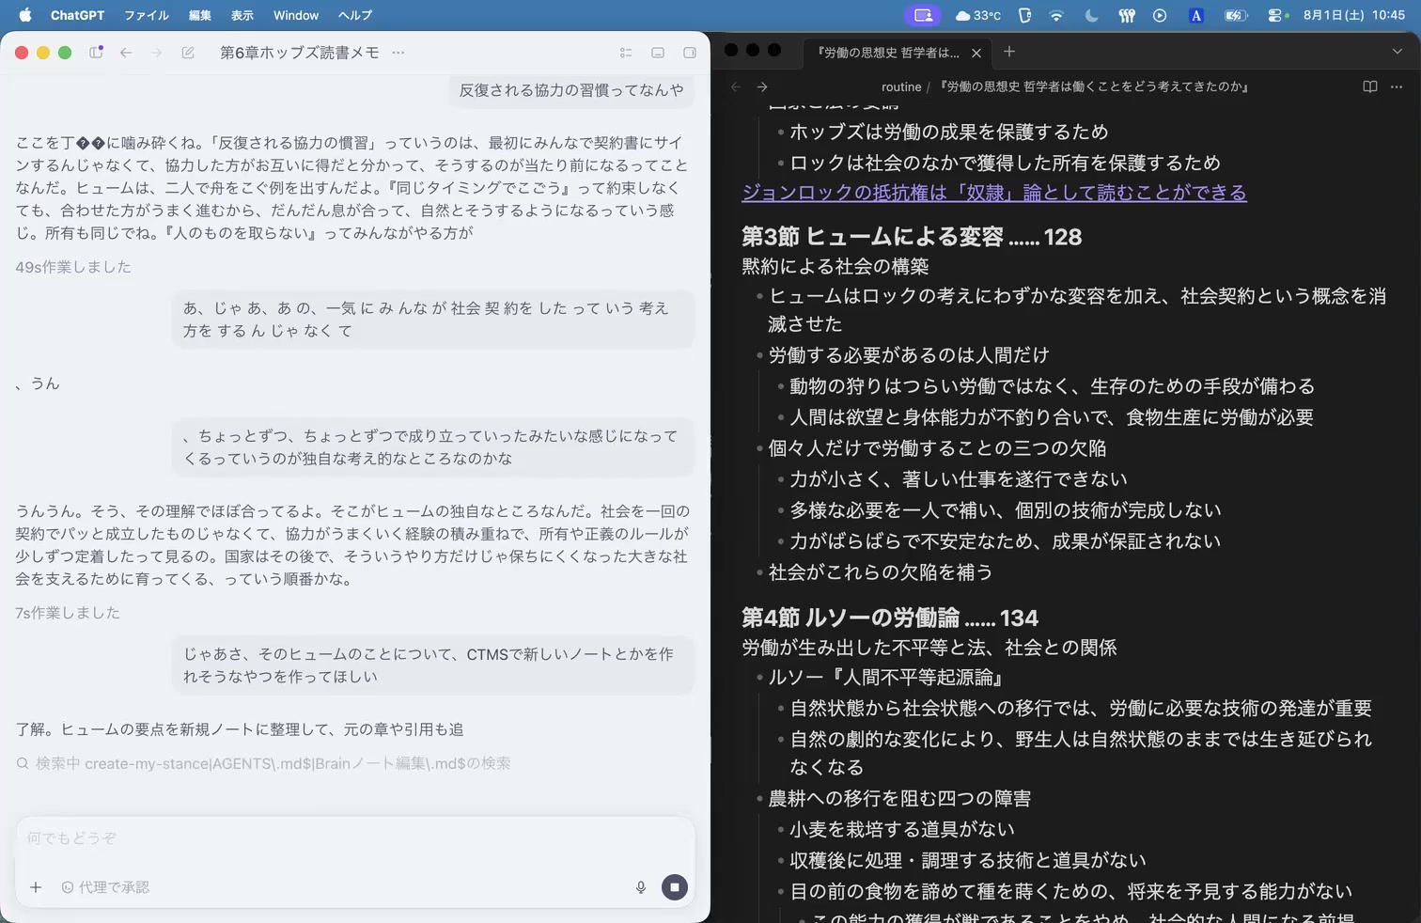Click the line 労働が生み出した不平等と法、社会との関係
Screen dimensions: 1421x923
pyautogui.click(x=929, y=648)
